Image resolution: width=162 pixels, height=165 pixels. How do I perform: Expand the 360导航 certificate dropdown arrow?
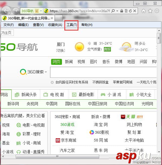click(x=41, y=11)
